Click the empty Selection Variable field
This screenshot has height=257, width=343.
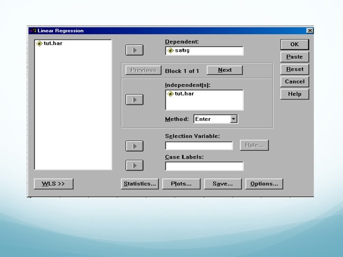click(199, 146)
